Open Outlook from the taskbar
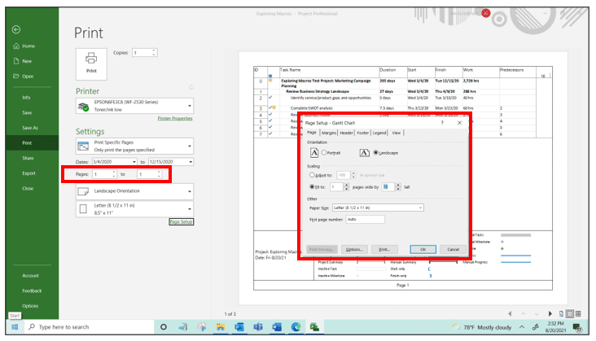596x341 pixels. (x=239, y=327)
